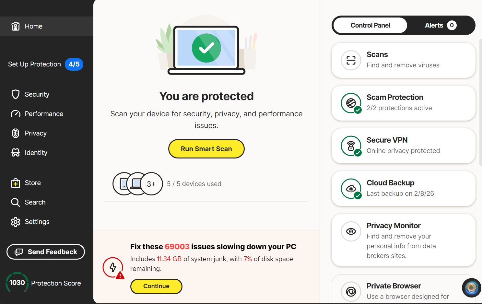This screenshot has width=482, height=304.
Task: Click Continue to fix PC issues
Action: [156, 286]
